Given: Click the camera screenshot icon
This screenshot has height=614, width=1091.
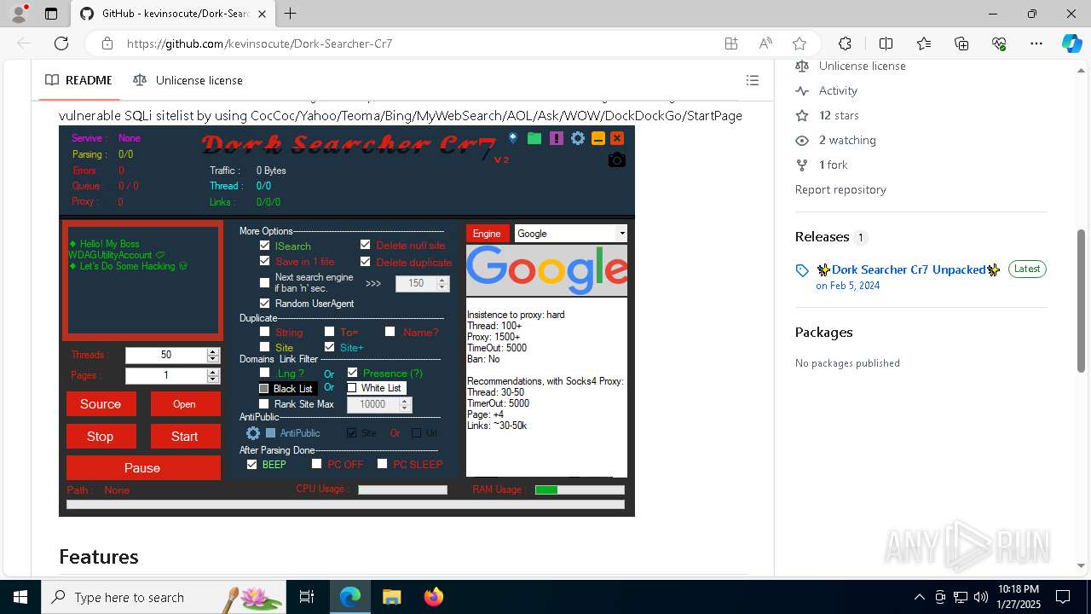Looking at the screenshot, I should pos(617,159).
